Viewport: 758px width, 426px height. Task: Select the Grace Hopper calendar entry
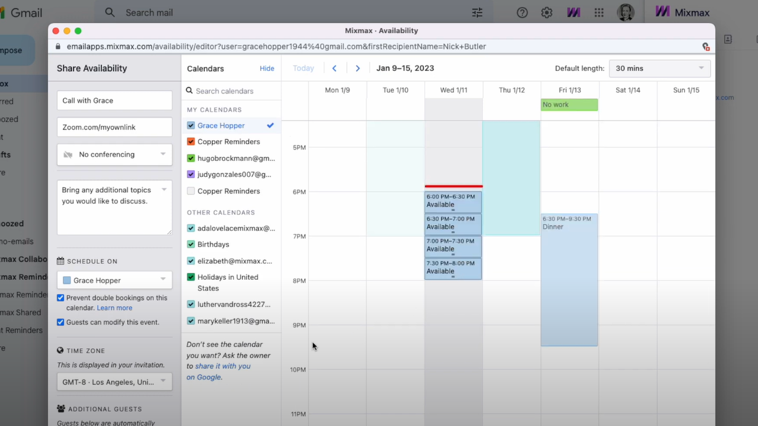click(220, 125)
